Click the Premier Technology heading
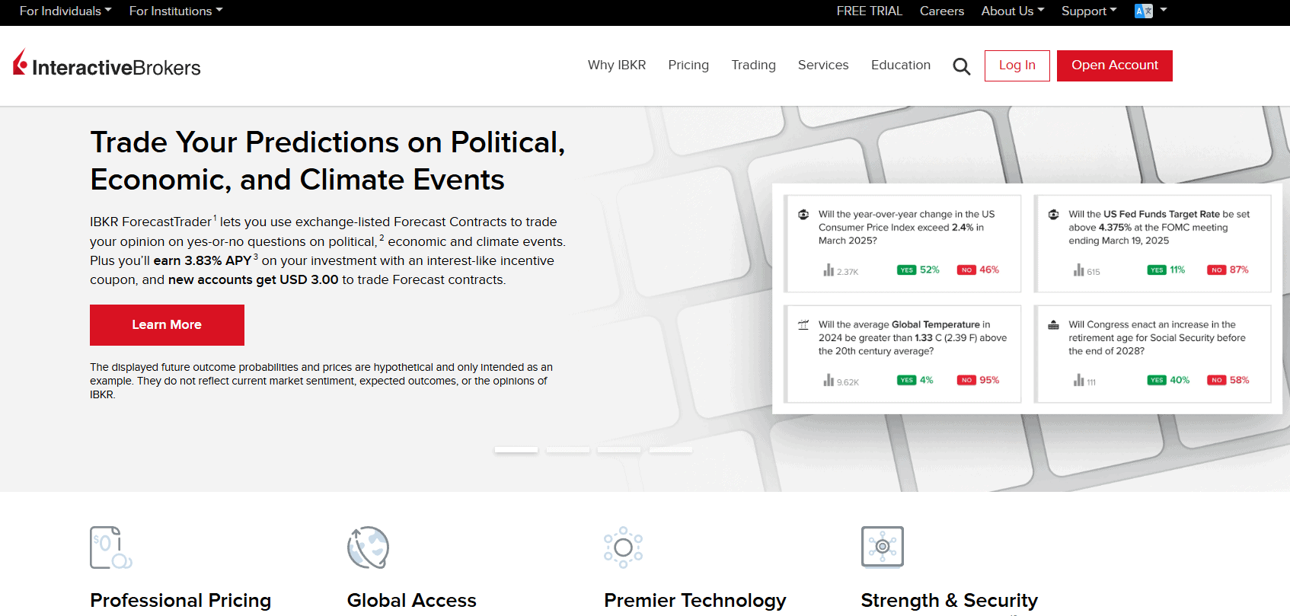This screenshot has height=616, width=1290. tap(695, 601)
